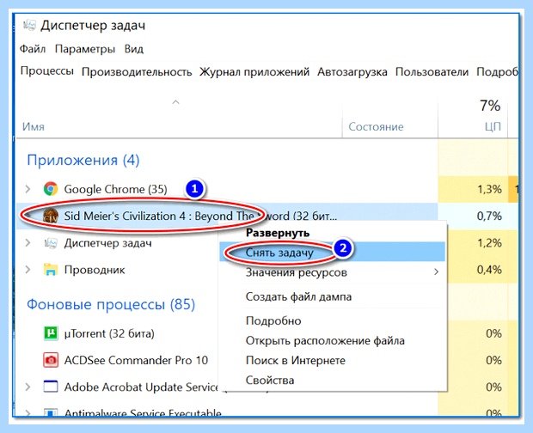Viewport: 533px width, 433px height.
Task: Click the Проводник folder icon
Action: point(51,270)
